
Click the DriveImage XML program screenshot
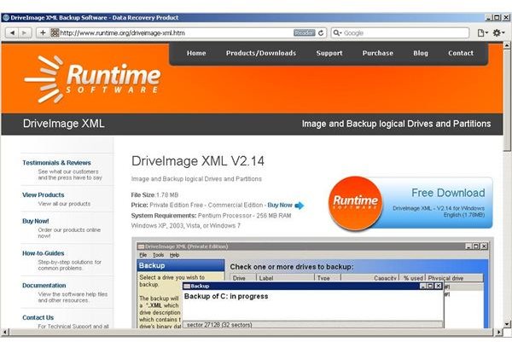coord(312,284)
